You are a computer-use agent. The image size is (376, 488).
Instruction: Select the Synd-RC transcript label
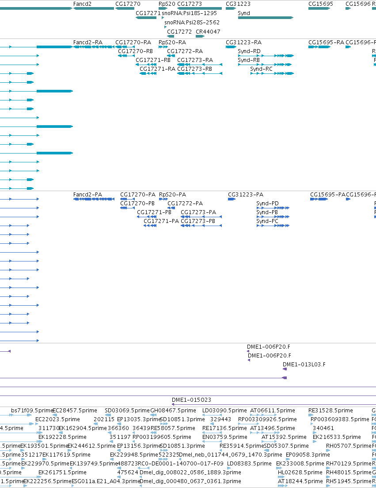tap(261, 69)
